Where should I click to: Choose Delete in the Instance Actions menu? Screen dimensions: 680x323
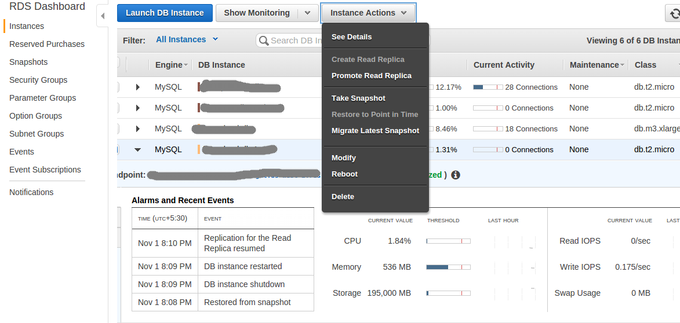pyautogui.click(x=343, y=197)
